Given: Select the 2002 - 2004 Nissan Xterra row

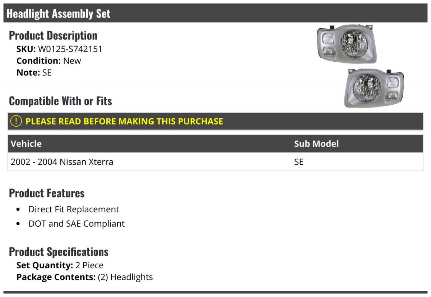Looking at the screenshot, I should click(215, 162).
